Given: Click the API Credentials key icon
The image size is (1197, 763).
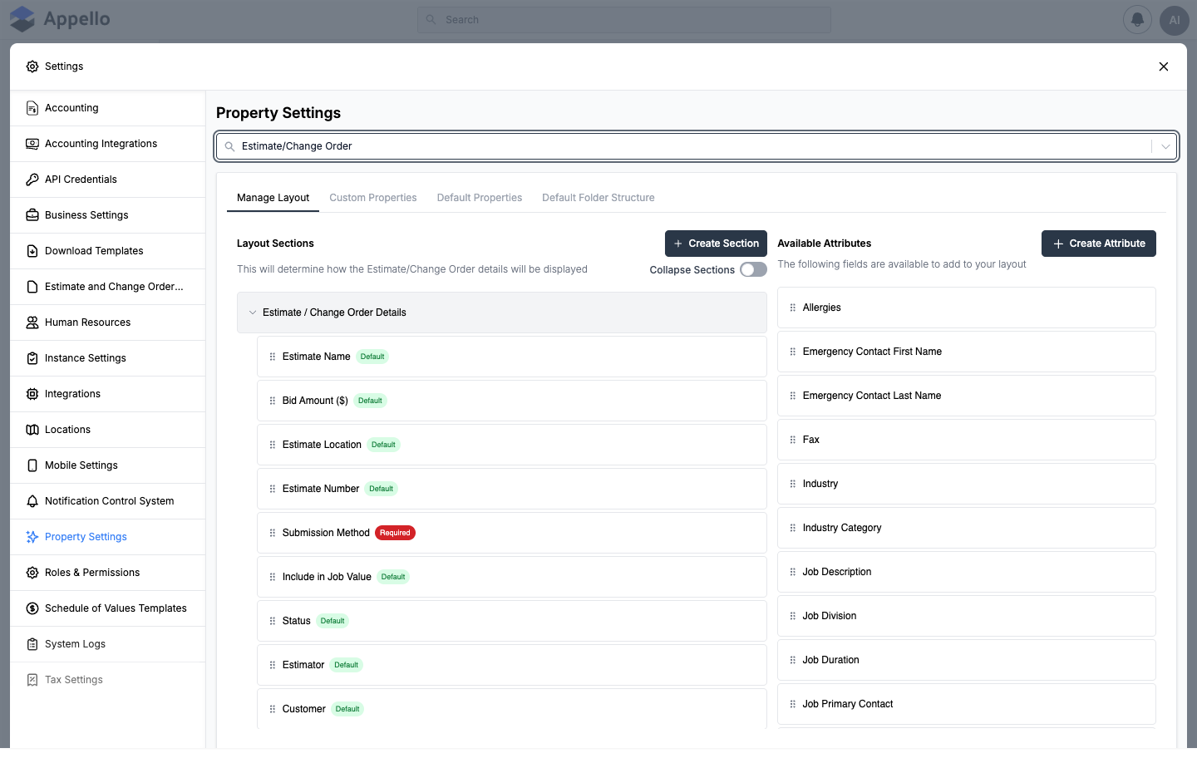Looking at the screenshot, I should [32, 180].
